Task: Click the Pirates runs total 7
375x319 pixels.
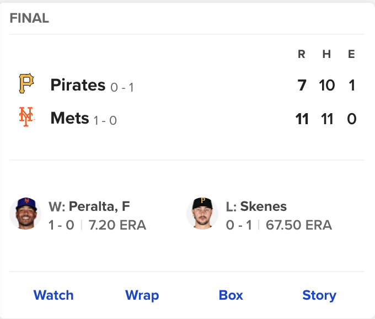Action: [302, 86]
